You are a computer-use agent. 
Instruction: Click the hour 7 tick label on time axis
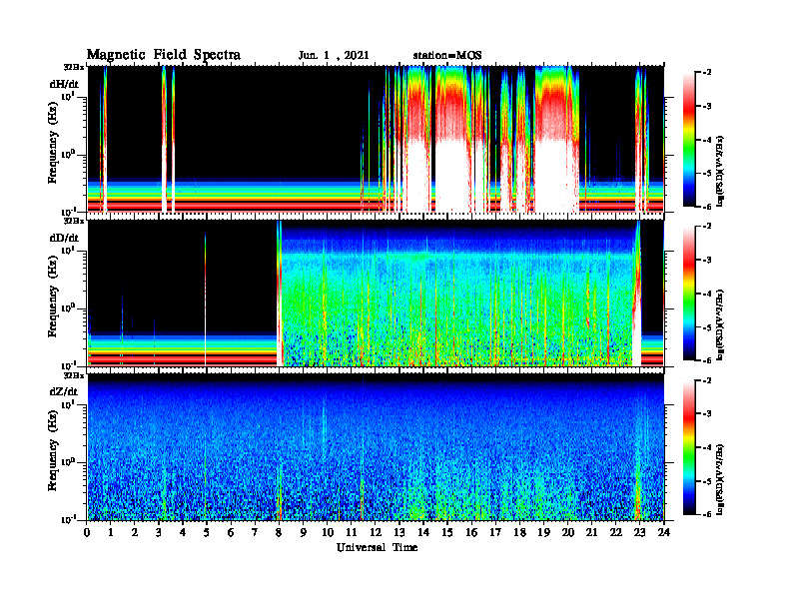click(255, 533)
